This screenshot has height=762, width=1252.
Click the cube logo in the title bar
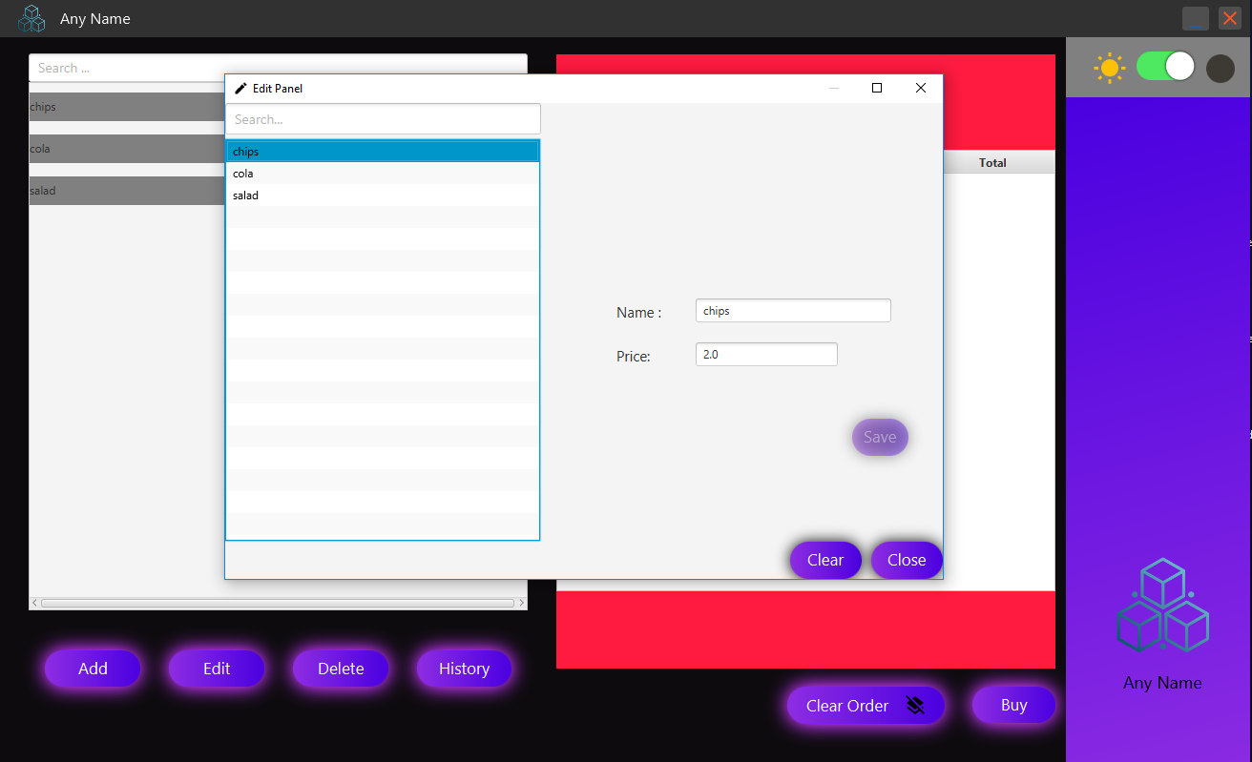pos(31,17)
